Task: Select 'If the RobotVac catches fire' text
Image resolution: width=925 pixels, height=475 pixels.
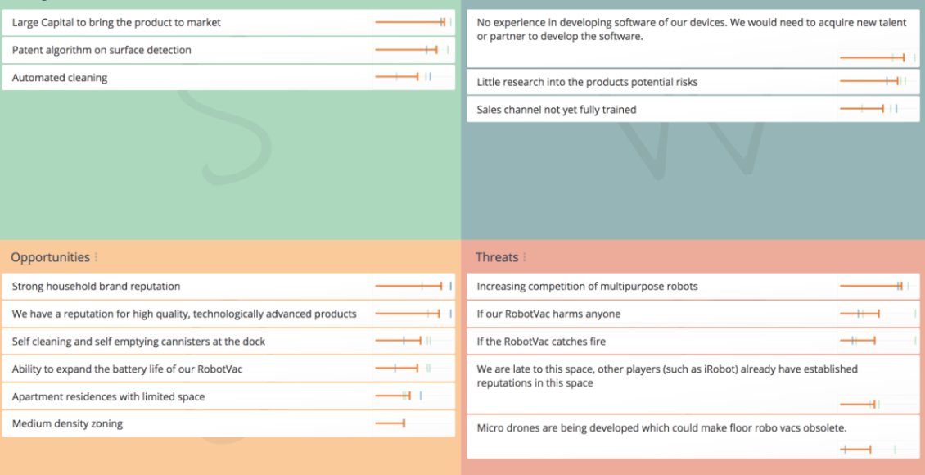Action: click(541, 342)
